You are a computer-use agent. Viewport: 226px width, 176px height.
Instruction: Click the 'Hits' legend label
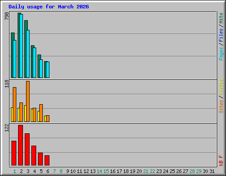click(x=221, y=18)
